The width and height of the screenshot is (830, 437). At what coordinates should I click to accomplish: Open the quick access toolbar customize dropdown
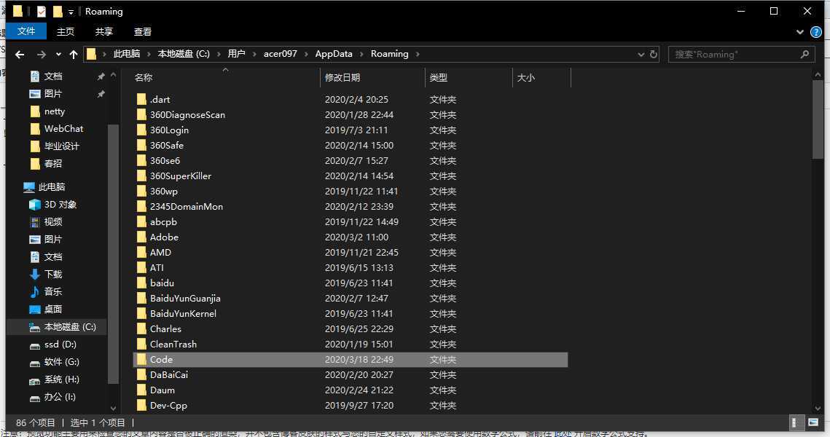point(71,12)
